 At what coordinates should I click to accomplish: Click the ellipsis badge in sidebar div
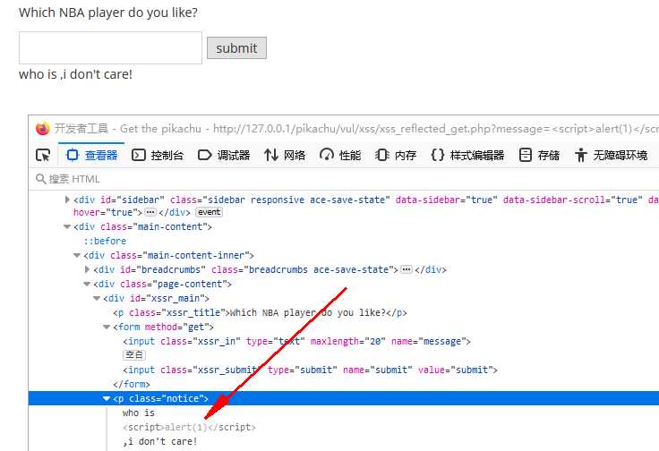pos(150,212)
